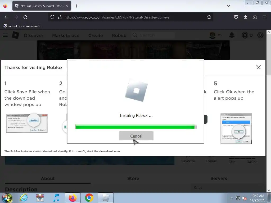This screenshot has height=203, width=271.
Task: Open Roblox notifications bell
Action: pos(232,35)
